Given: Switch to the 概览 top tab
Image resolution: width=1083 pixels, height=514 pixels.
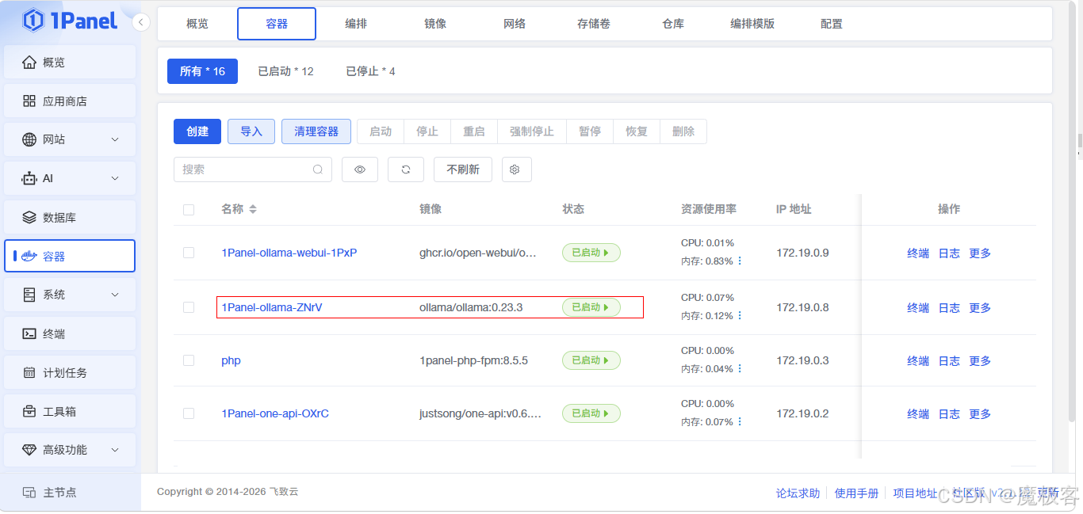Looking at the screenshot, I should coord(197,24).
